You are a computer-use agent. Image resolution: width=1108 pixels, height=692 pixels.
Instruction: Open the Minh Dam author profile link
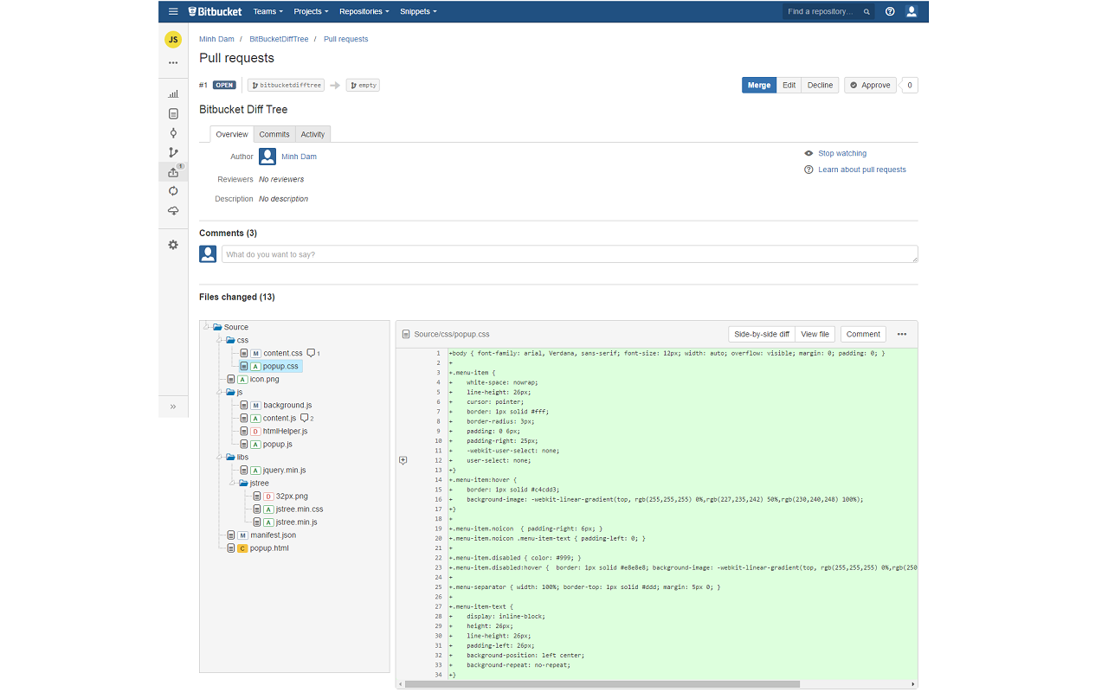[x=299, y=157]
